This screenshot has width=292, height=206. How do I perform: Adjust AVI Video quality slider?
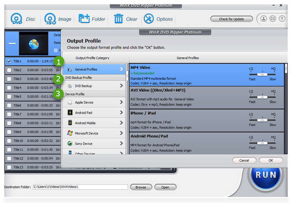click(262, 97)
